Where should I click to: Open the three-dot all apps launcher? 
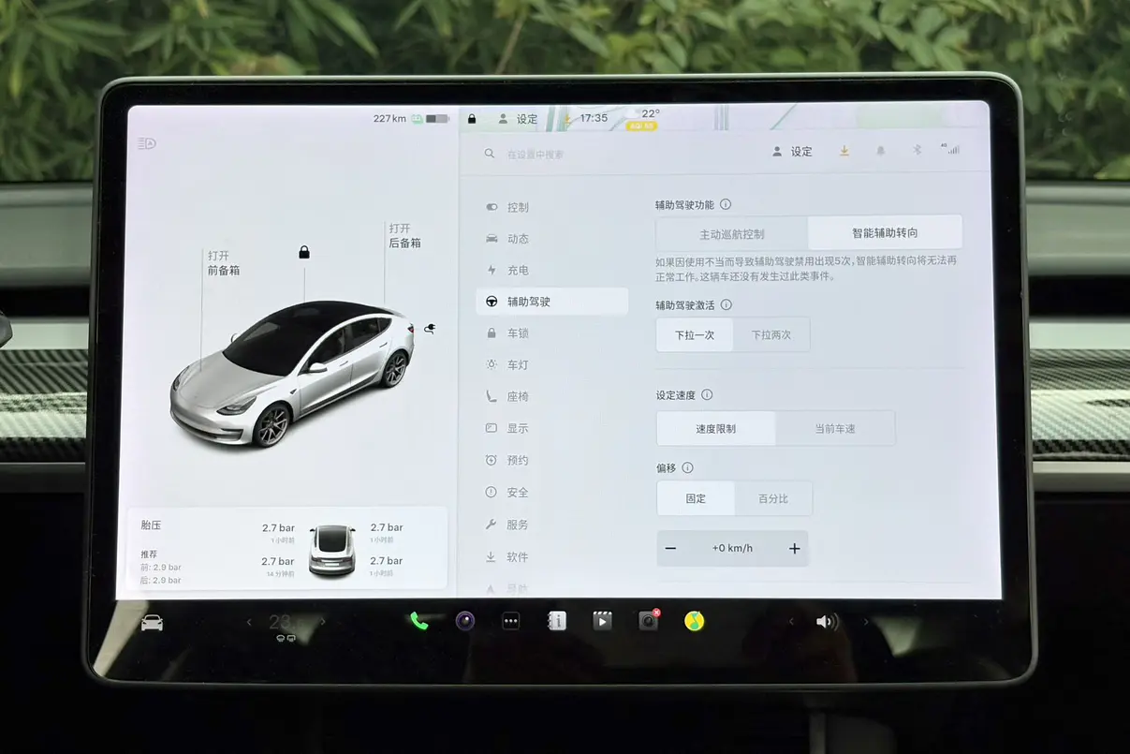tap(510, 621)
